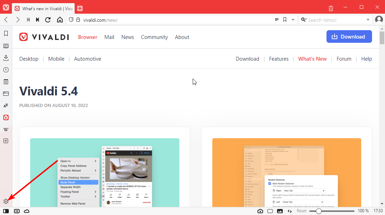
Task: Toggle images and animations loading
Action: coord(280,211)
